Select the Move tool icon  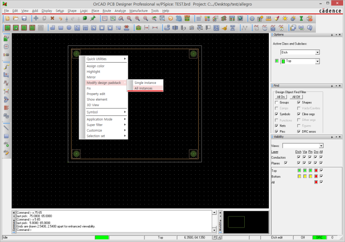[x=36, y=18]
